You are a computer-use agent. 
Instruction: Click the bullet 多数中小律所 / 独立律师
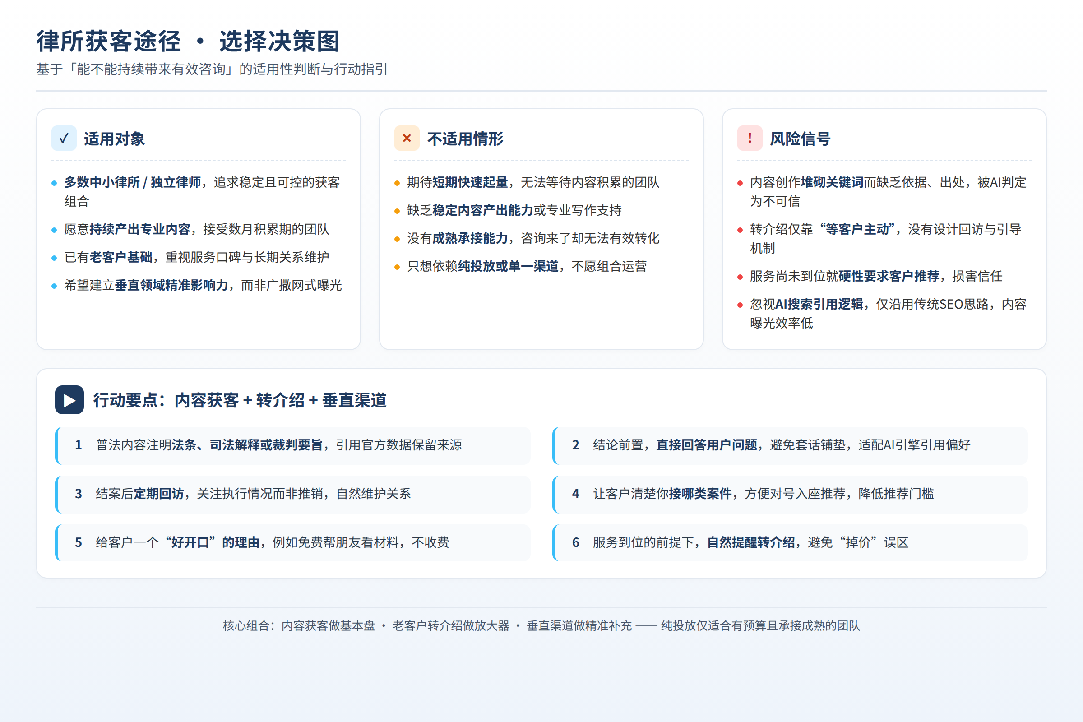[x=199, y=191]
